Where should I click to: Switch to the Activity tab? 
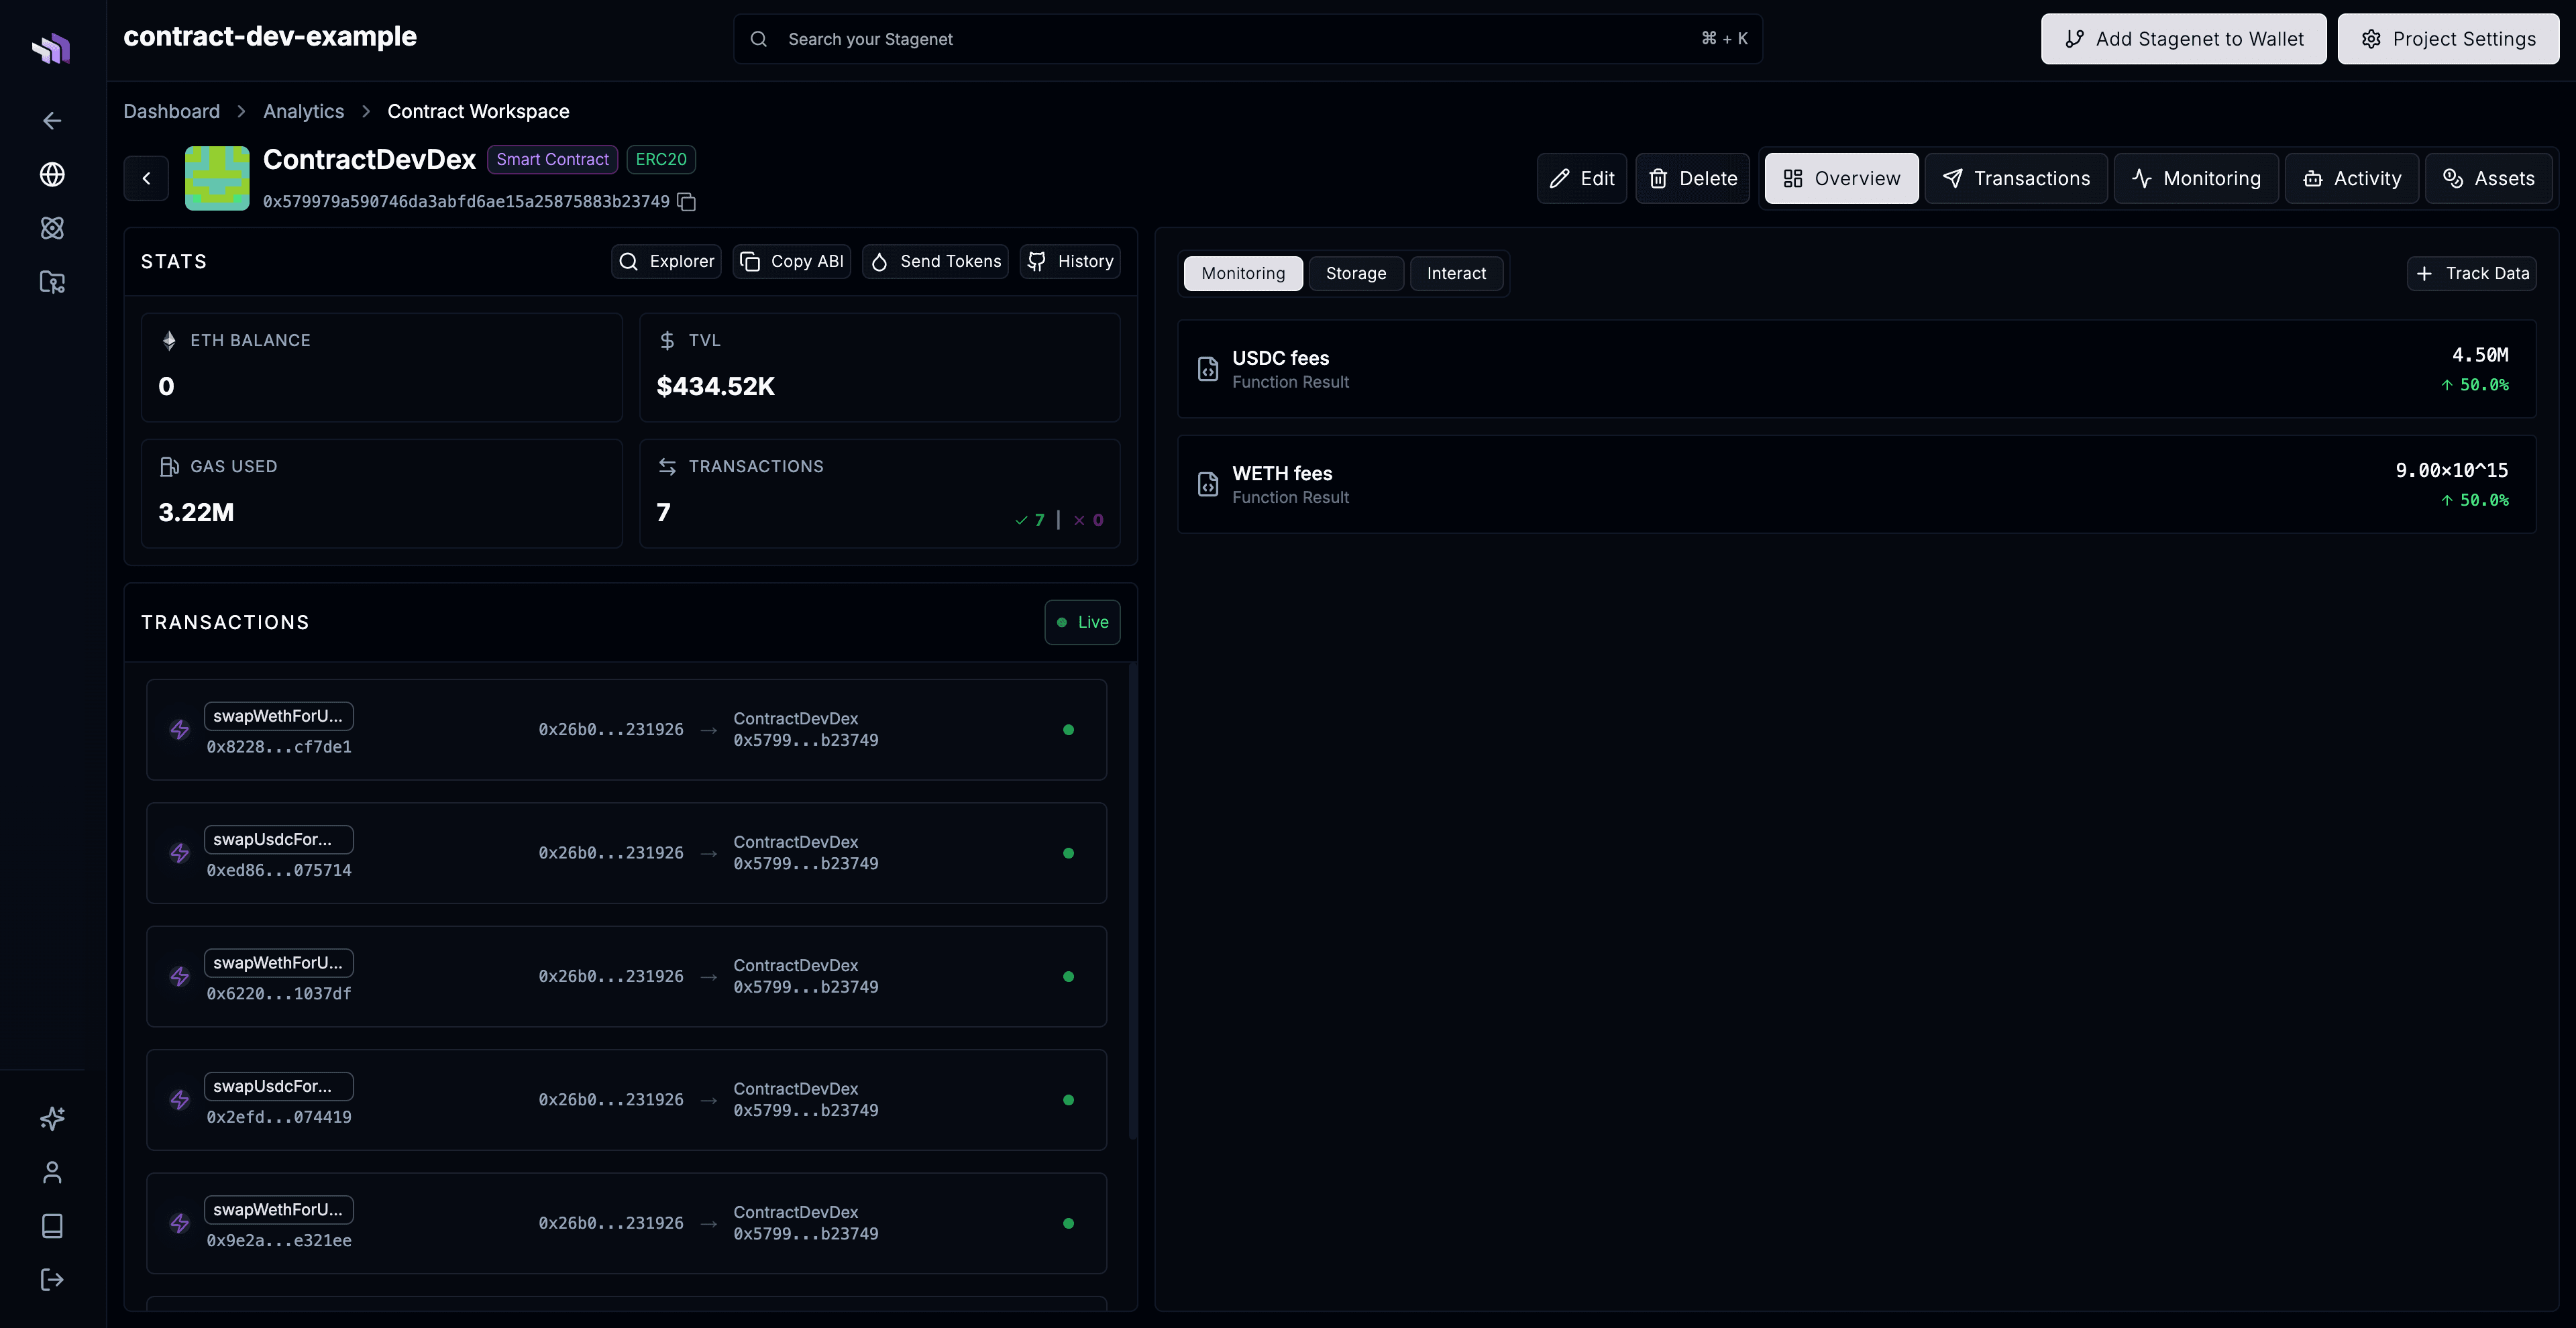[2351, 178]
